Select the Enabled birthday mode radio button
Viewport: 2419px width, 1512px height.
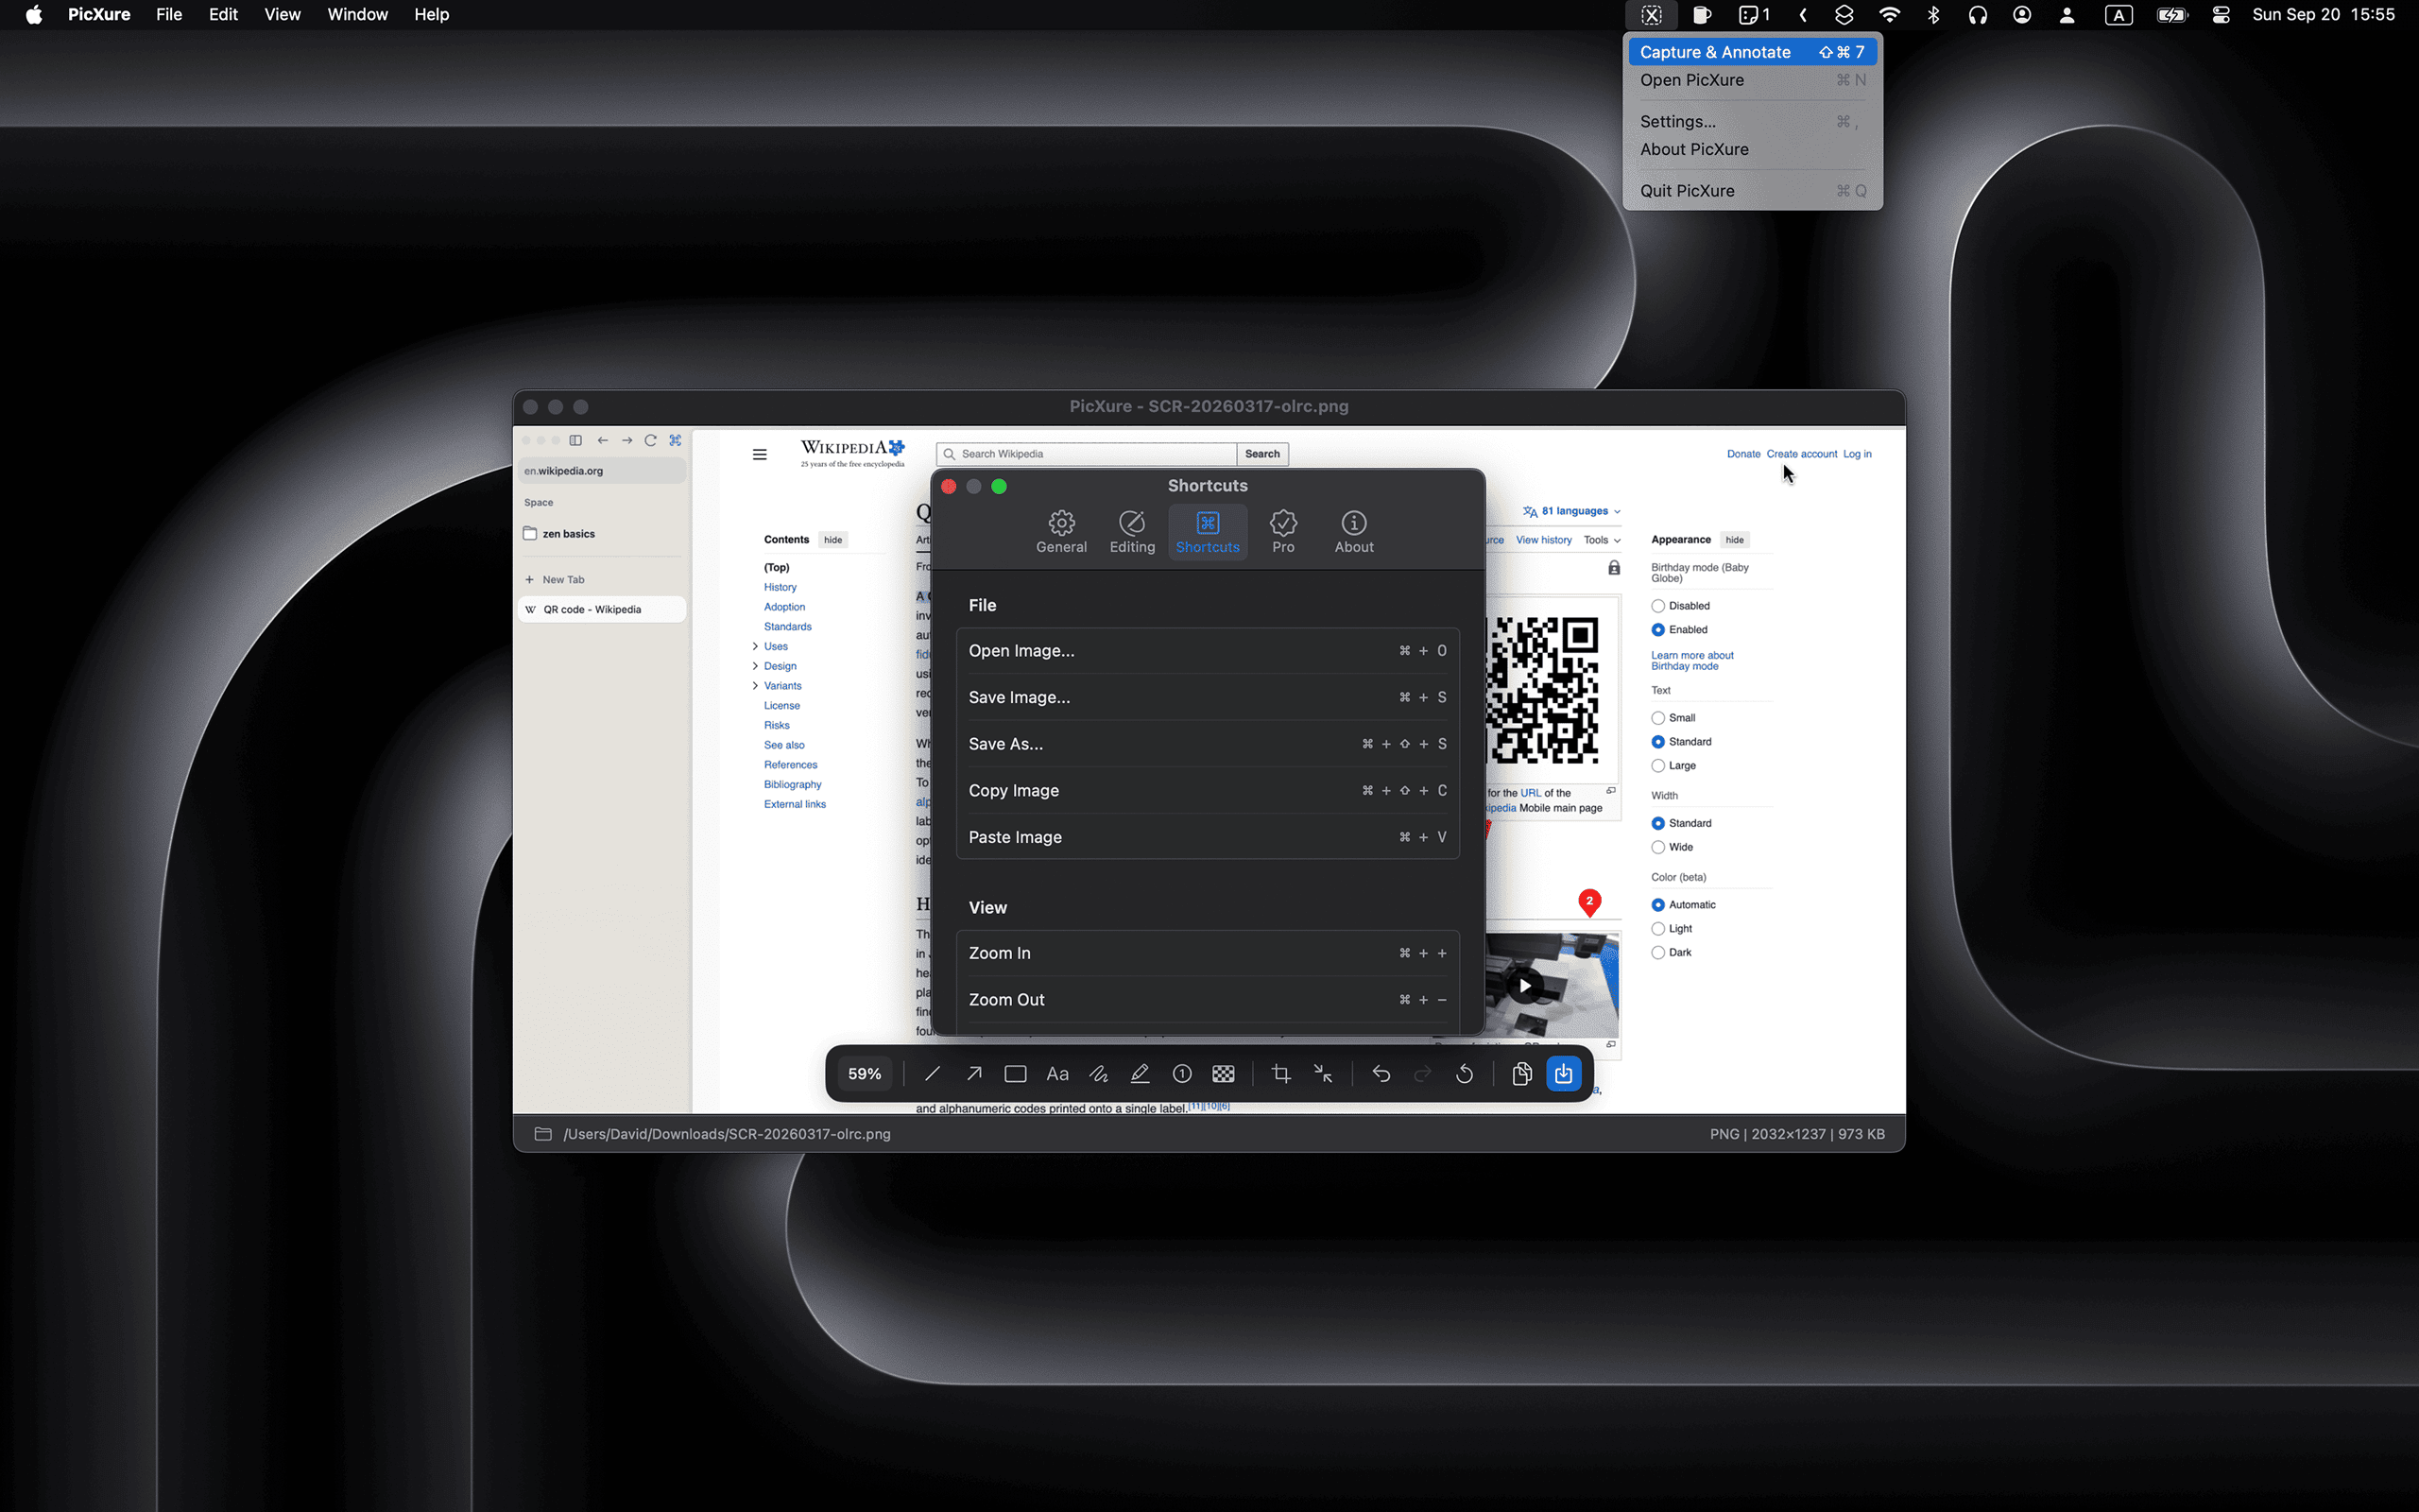point(1657,630)
